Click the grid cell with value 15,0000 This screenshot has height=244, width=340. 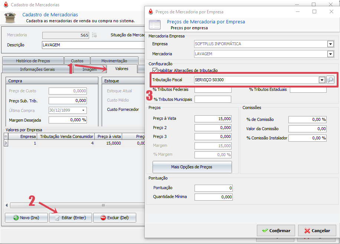[x=109, y=143]
